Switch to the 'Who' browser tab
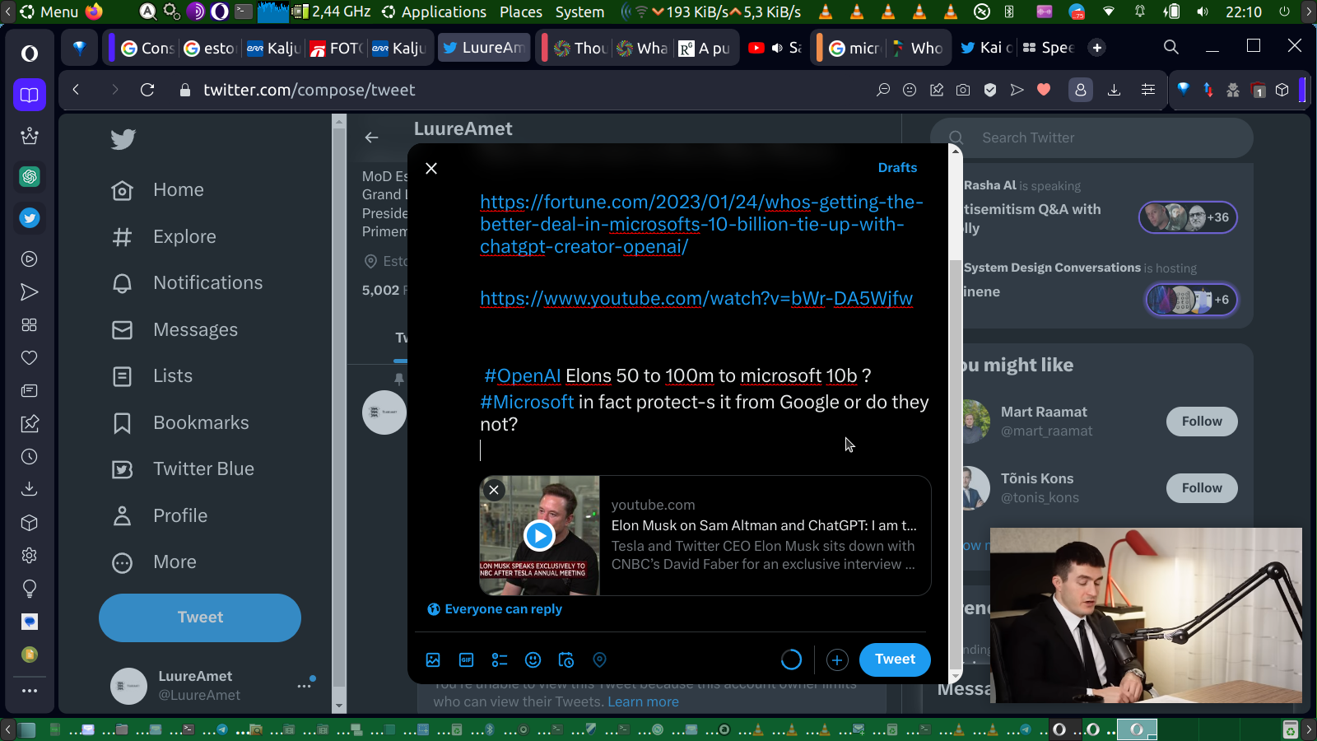The height and width of the screenshot is (741, 1317). click(918, 48)
